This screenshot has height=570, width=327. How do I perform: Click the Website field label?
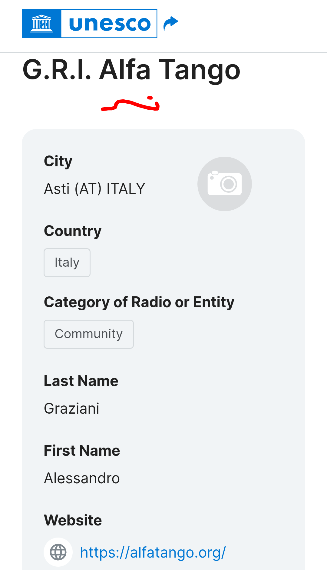[x=73, y=520]
